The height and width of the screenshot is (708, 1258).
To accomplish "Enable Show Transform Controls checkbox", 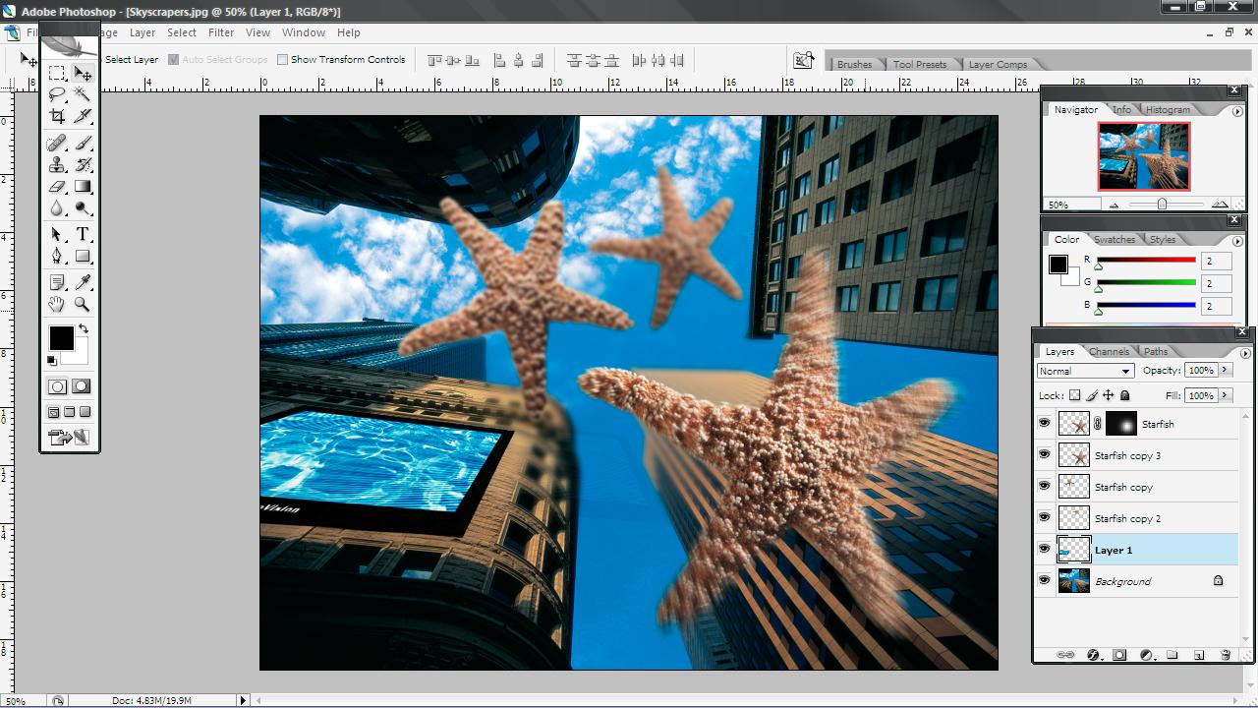I will click(x=283, y=59).
